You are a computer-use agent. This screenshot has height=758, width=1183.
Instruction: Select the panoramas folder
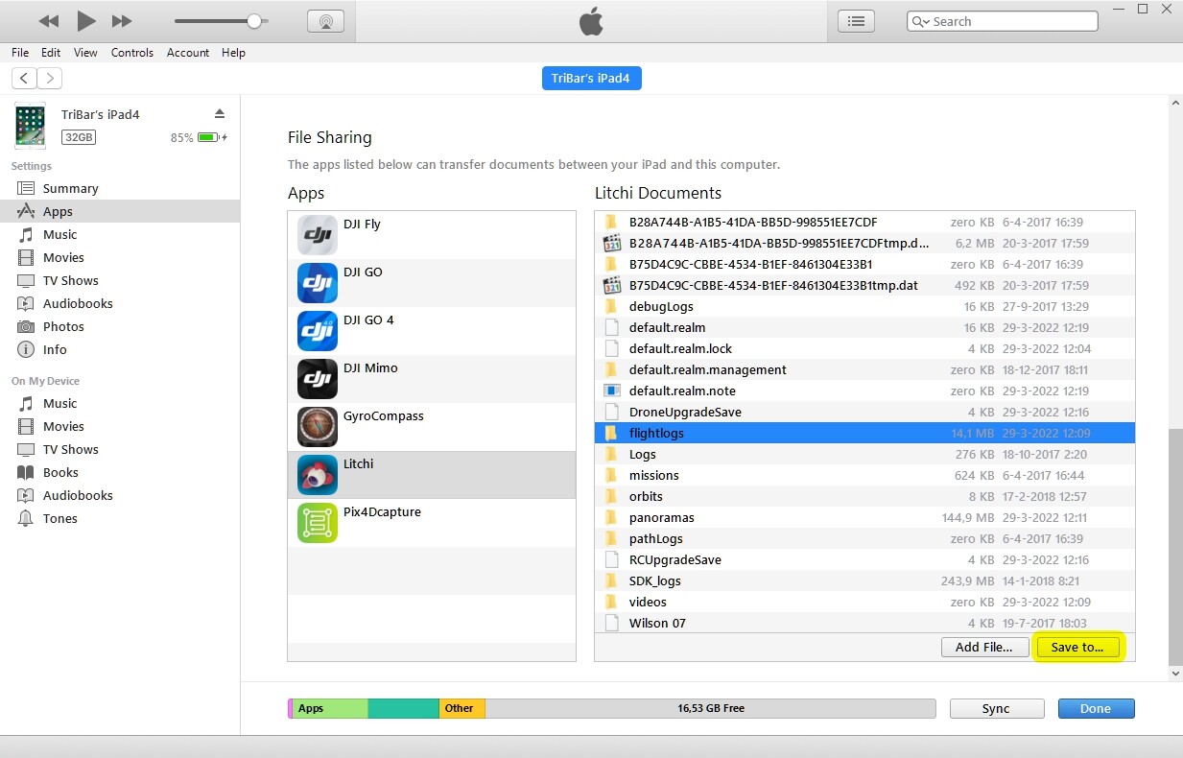(x=864, y=517)
